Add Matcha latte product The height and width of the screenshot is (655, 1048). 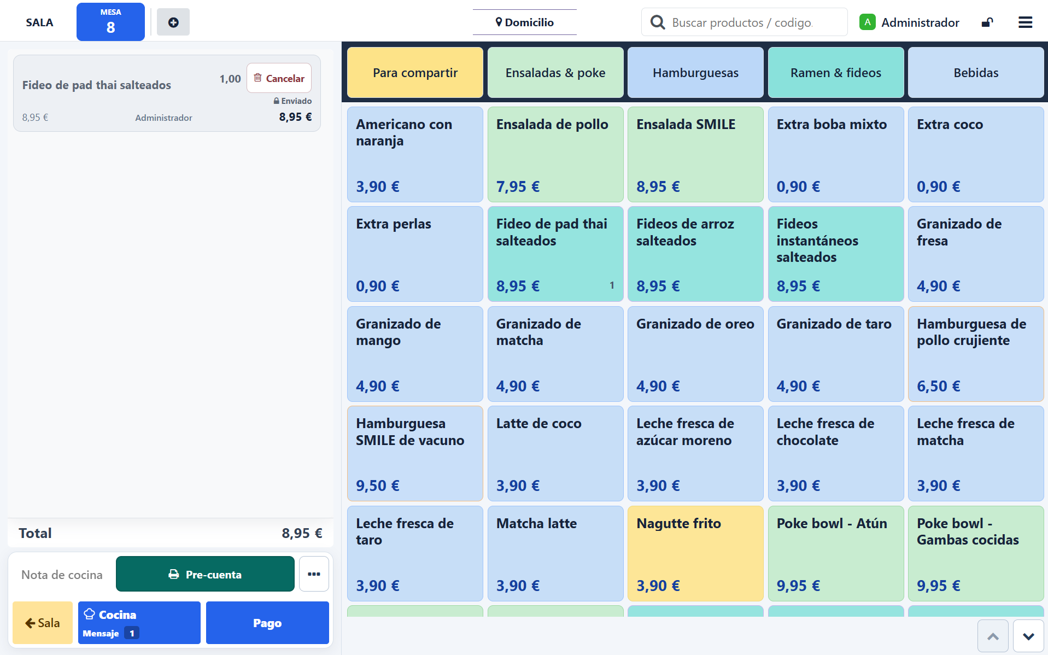coord(555,554)
